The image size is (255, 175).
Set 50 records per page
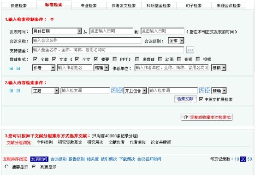point(249,159)
